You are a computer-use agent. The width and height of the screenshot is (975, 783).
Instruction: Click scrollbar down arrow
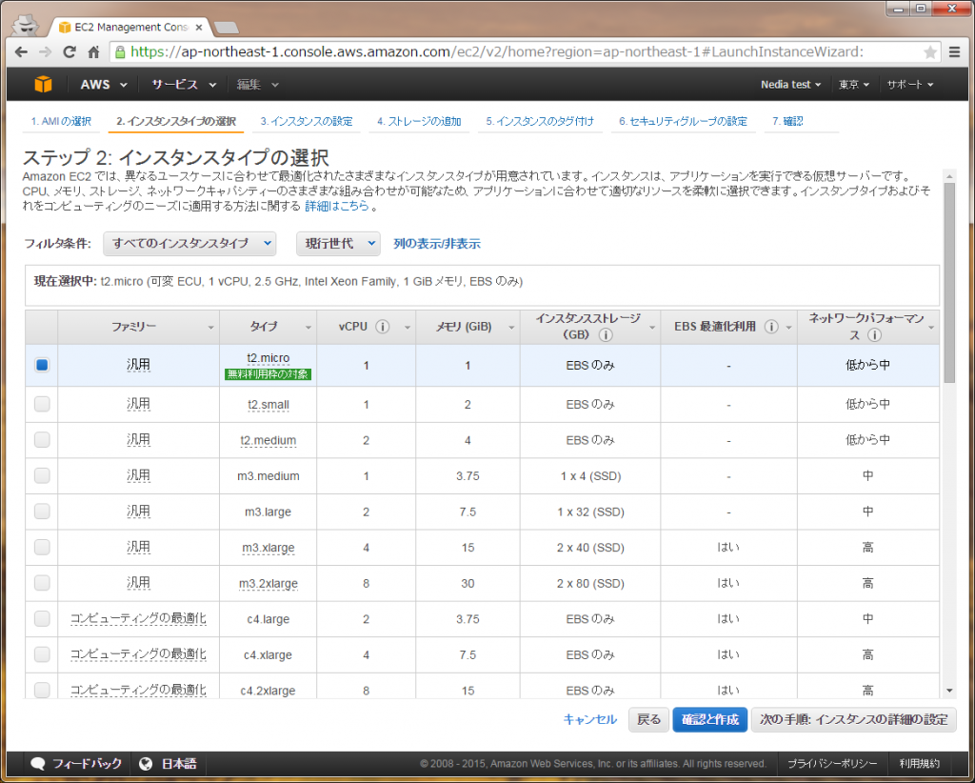click(x=949, y=691)
